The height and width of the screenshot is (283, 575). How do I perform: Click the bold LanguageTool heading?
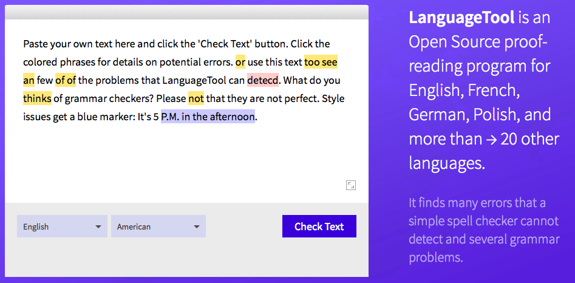461,18
